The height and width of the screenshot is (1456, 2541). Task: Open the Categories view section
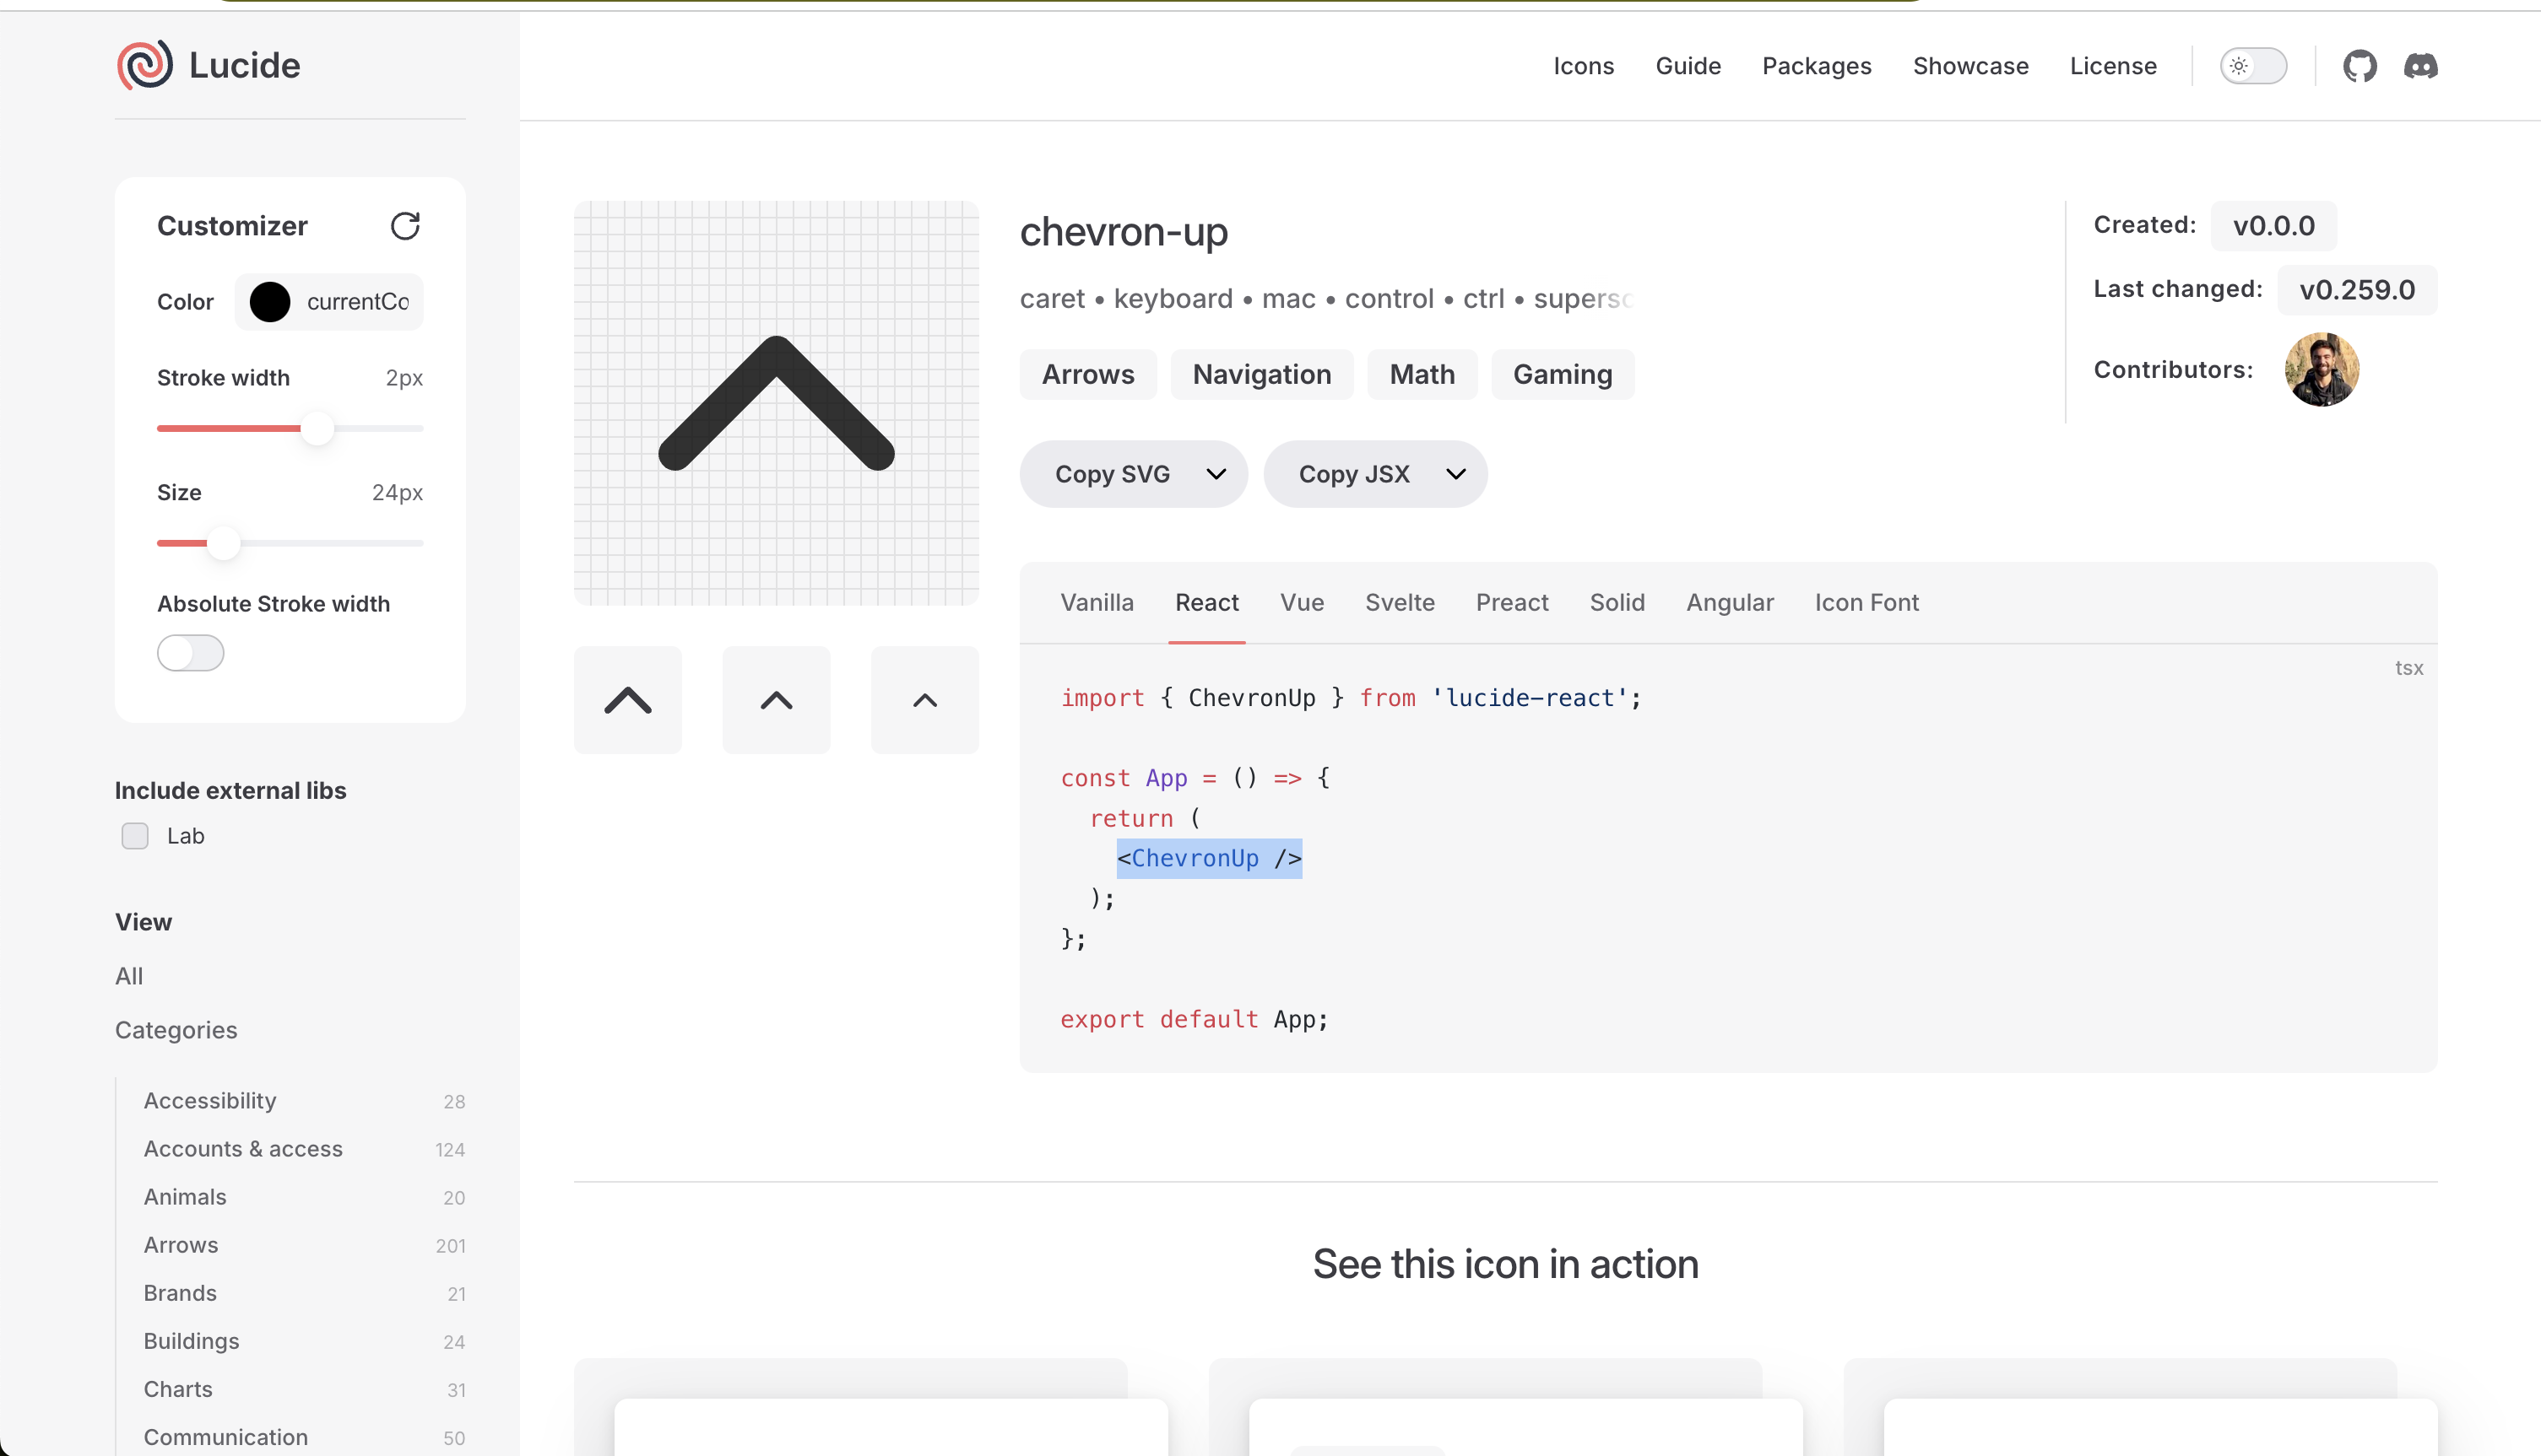coord(176,1030)
